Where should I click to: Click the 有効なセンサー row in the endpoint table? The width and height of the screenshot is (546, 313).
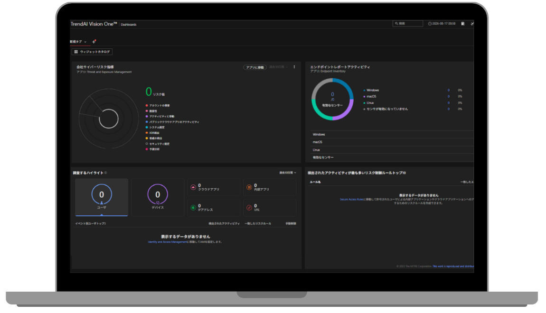coord(392,157)
